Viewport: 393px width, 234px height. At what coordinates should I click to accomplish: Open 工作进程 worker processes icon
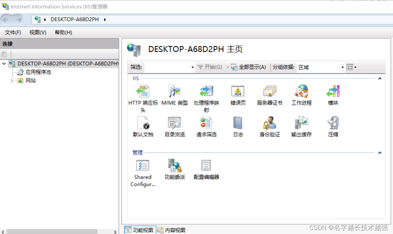click(301, 91)
